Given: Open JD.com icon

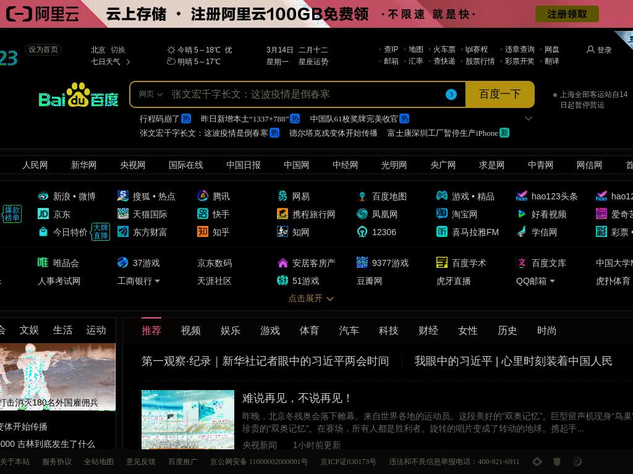Looking at the screenshot, I should [x=43, y=214].
